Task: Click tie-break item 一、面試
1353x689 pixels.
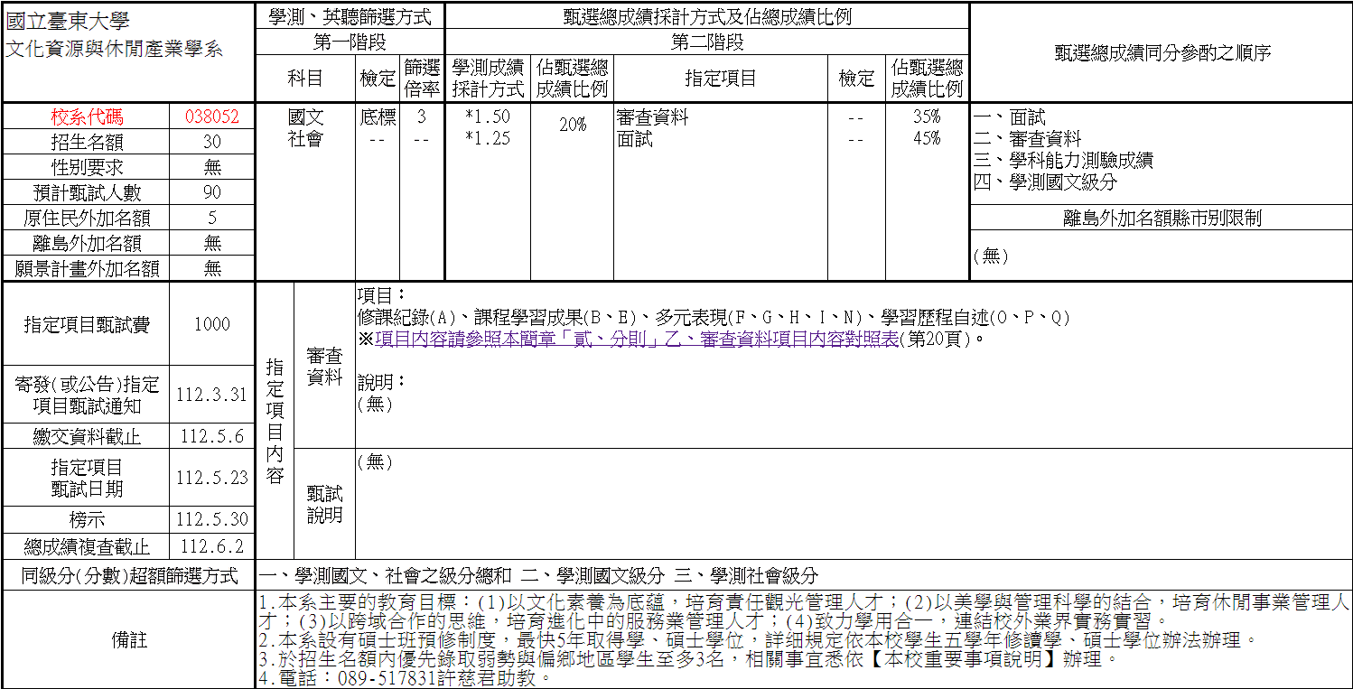Action: [1009, 116]
